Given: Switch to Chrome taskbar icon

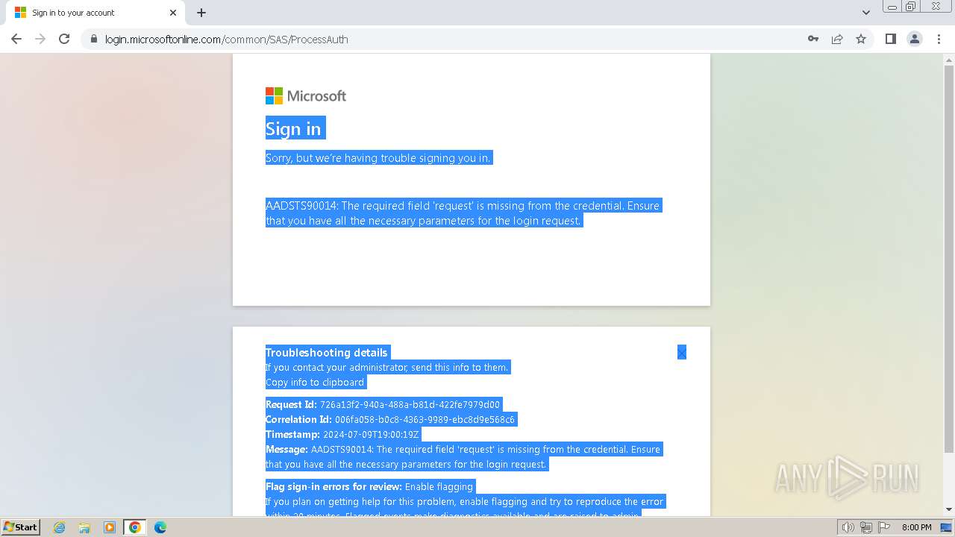Looking at the screenshot, I should pos(135,527).
